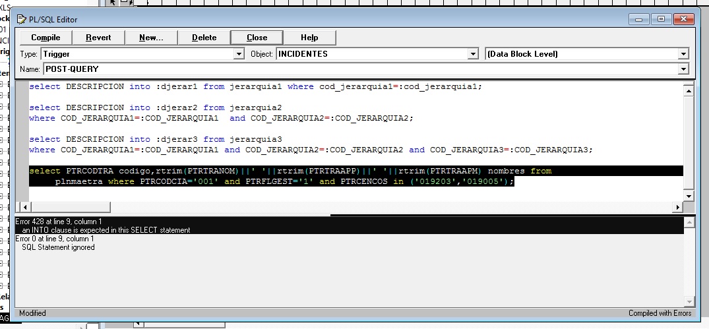Screen dimensions: 709x329
Task: Click the New... button
Action: (x=151, y=38)
